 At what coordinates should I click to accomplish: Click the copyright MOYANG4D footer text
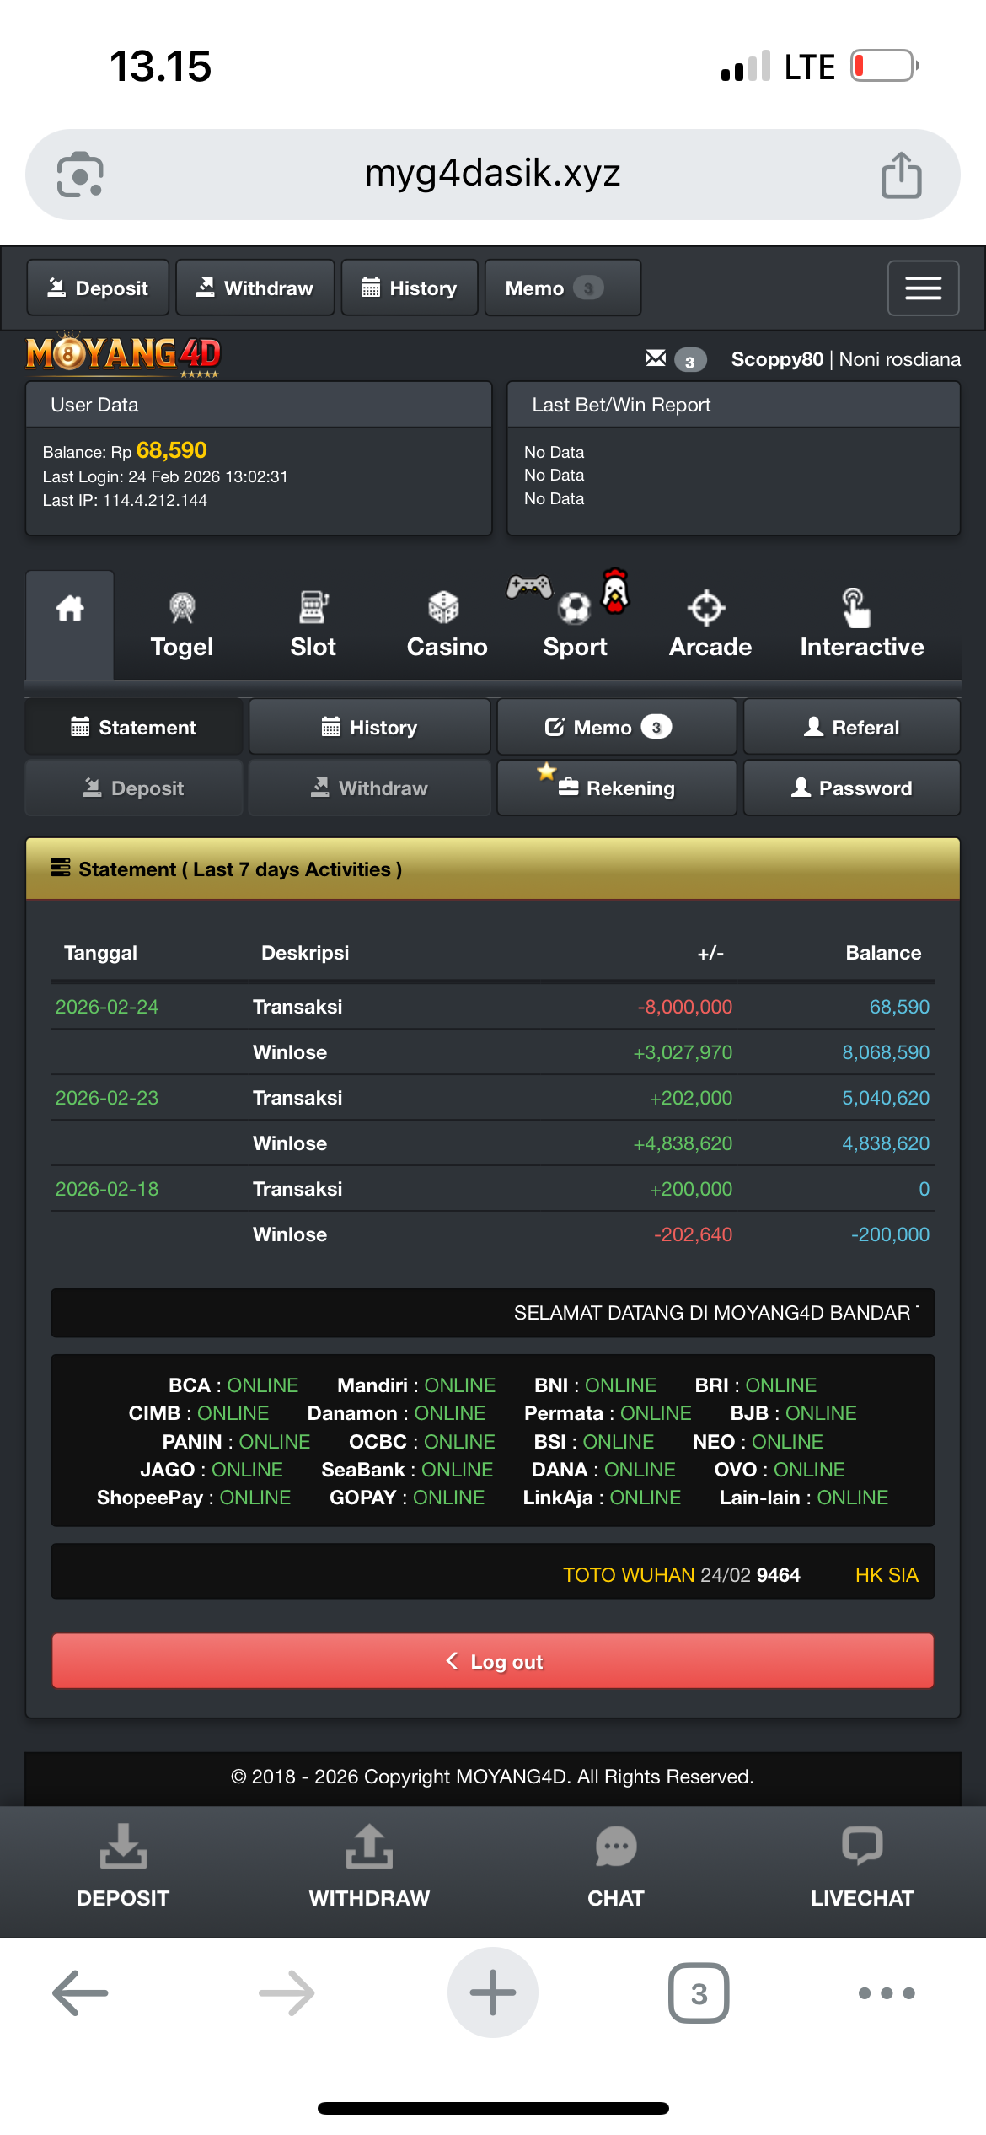pyautogui.click(x=492, y=1777)
